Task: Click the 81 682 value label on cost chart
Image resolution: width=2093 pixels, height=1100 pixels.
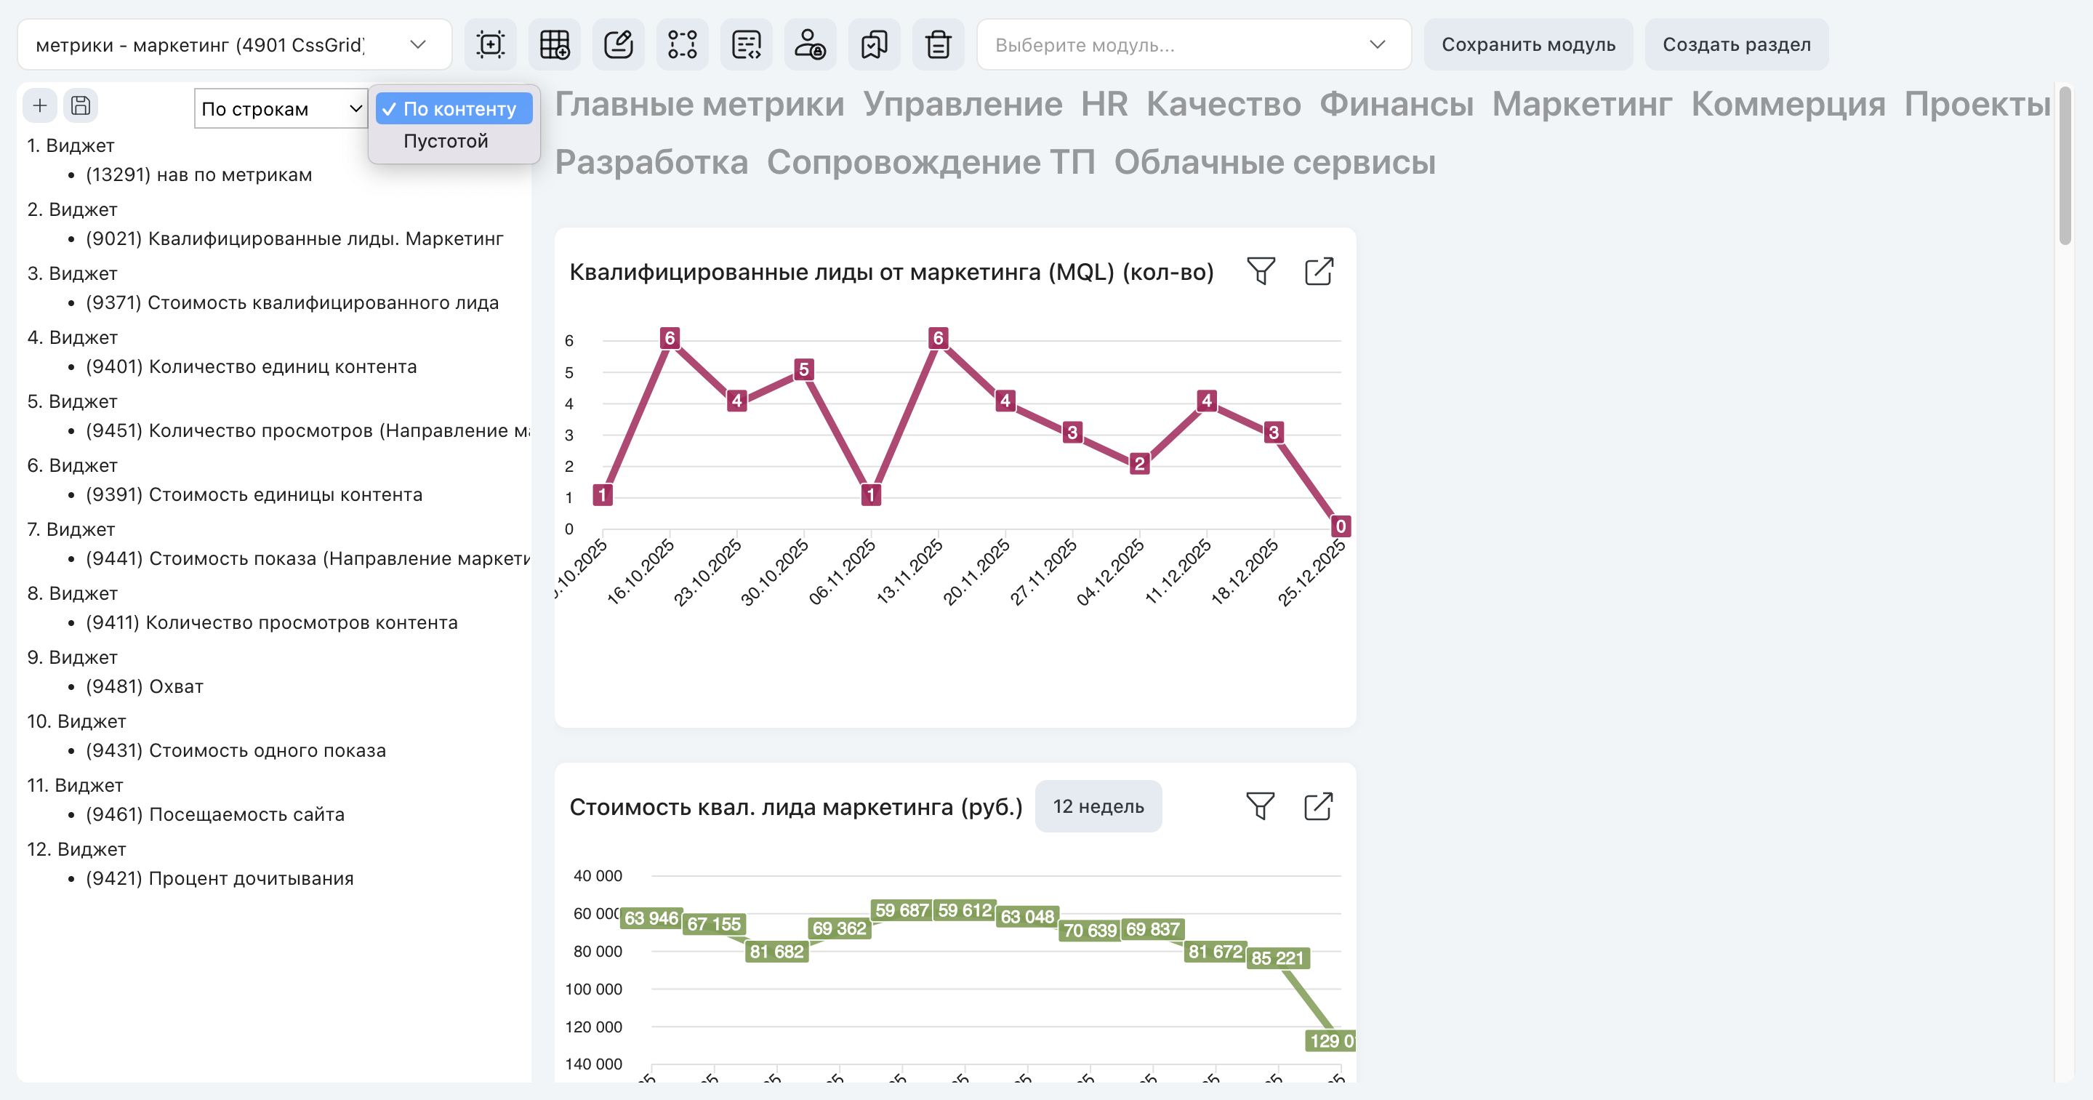Action: (776, 952)
